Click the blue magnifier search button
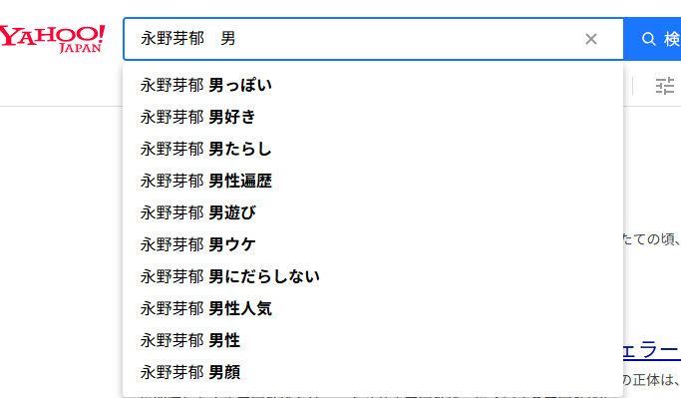 click(652, 39)
